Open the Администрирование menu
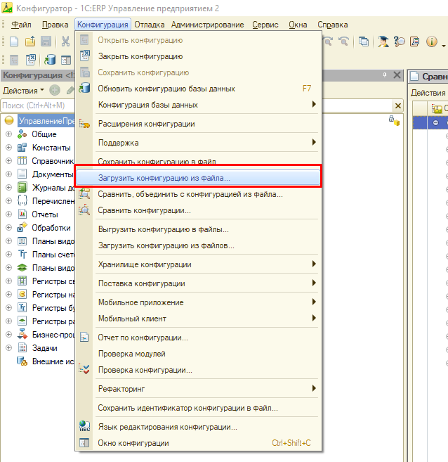448x462 pixels. tap(207, 25)
